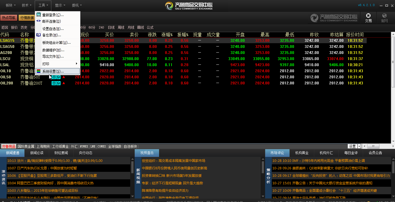Click the arrow next to the 设置 button
Image resolution: width=395 pixels, height=202 pixels.
(359, 146)
